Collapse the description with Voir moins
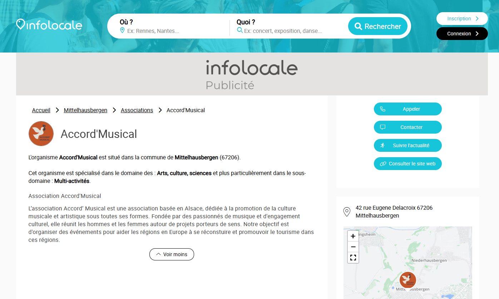This screenshot has height=299, width=499. [172, 254]
